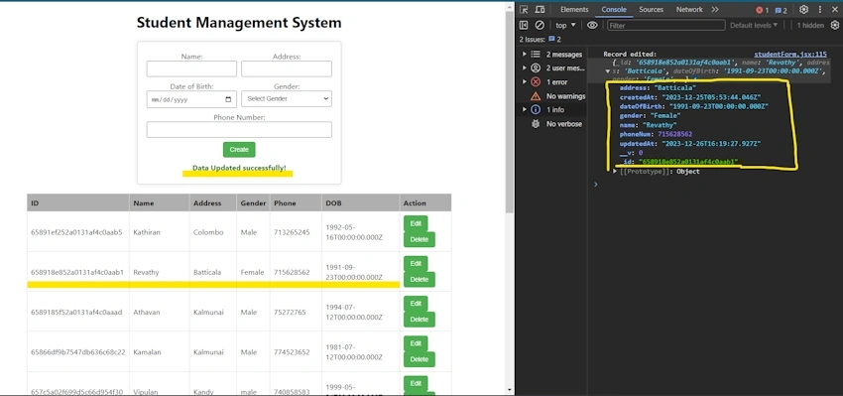843x396 pixels.
Task: Switch to the Sources tab
Action: coord(651,10)
